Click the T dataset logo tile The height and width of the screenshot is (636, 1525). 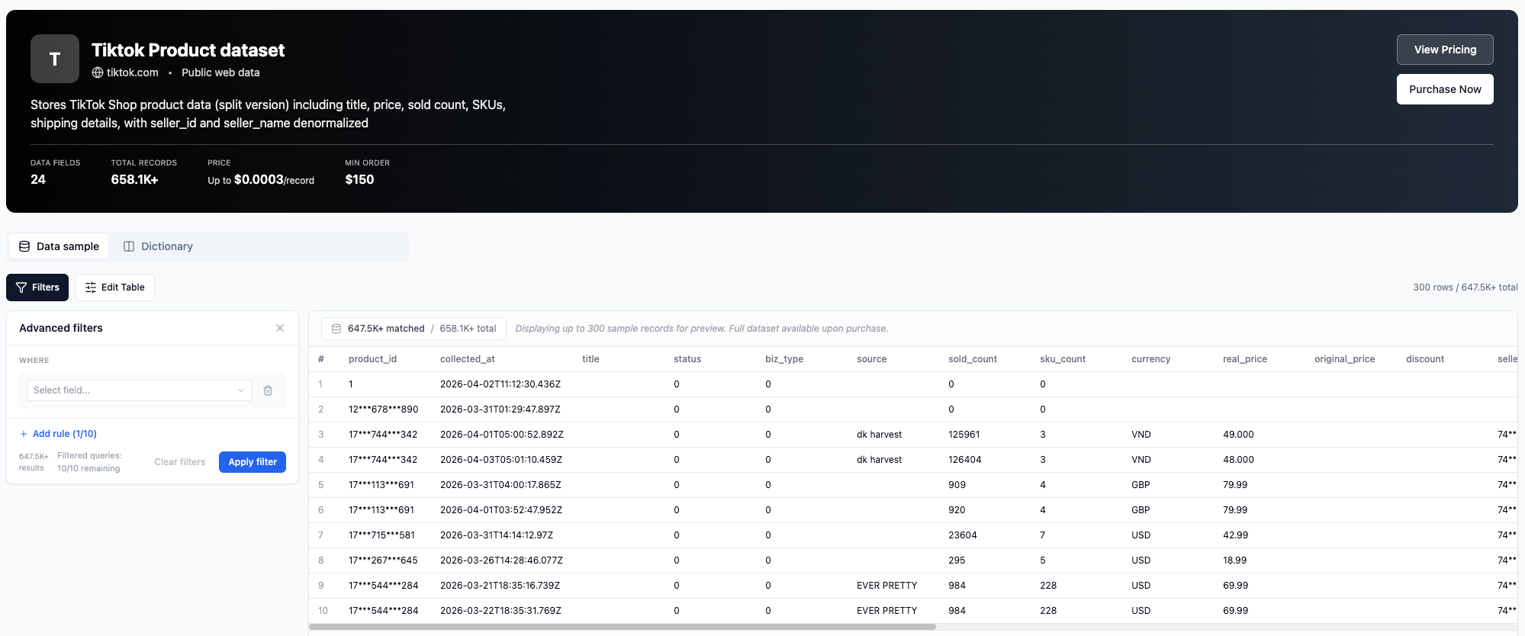pos(55,59)
